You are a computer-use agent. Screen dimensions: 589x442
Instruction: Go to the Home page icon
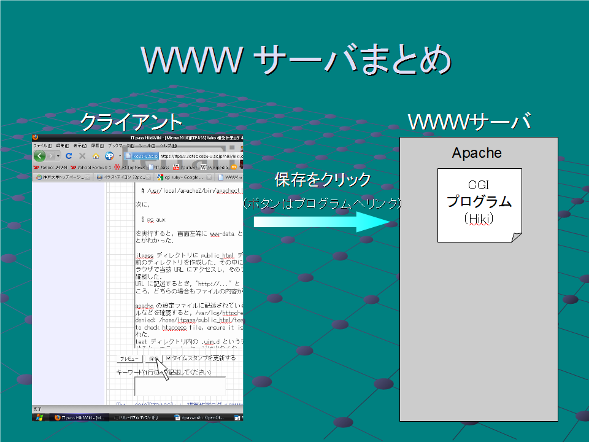(96, 156)
